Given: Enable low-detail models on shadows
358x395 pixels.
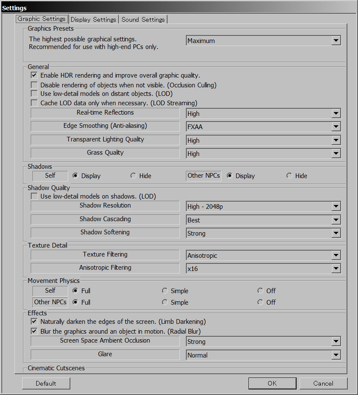Looking at the screenshot, I should tap(34, 197).
